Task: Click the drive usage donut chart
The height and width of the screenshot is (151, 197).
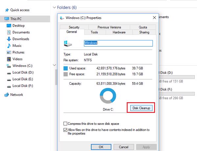Action: 108,96
